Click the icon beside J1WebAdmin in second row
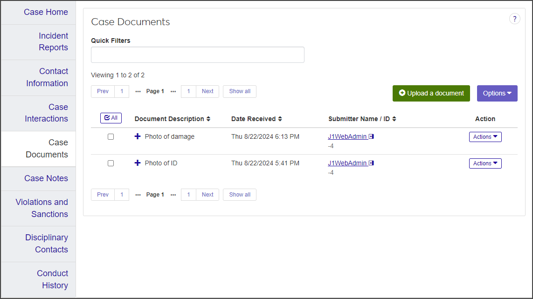 (x=371, y=163)
